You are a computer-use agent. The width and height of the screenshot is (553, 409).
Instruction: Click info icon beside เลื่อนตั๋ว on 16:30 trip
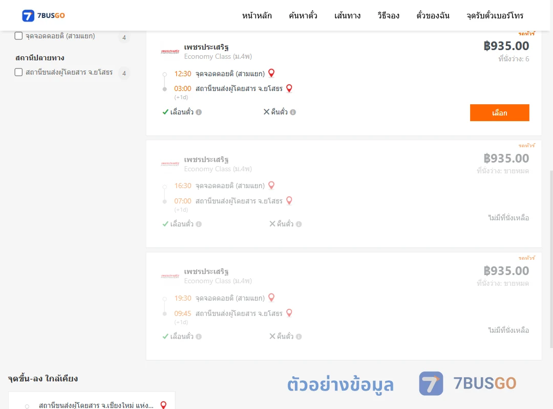coord(199,224)
